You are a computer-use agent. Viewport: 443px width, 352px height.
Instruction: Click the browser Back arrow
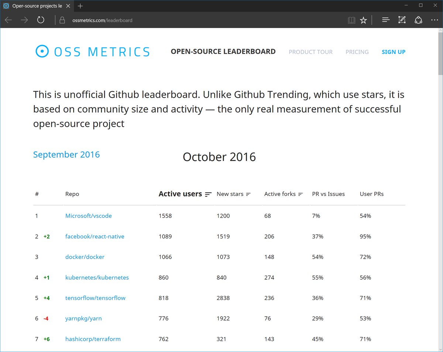click(8, 20)
